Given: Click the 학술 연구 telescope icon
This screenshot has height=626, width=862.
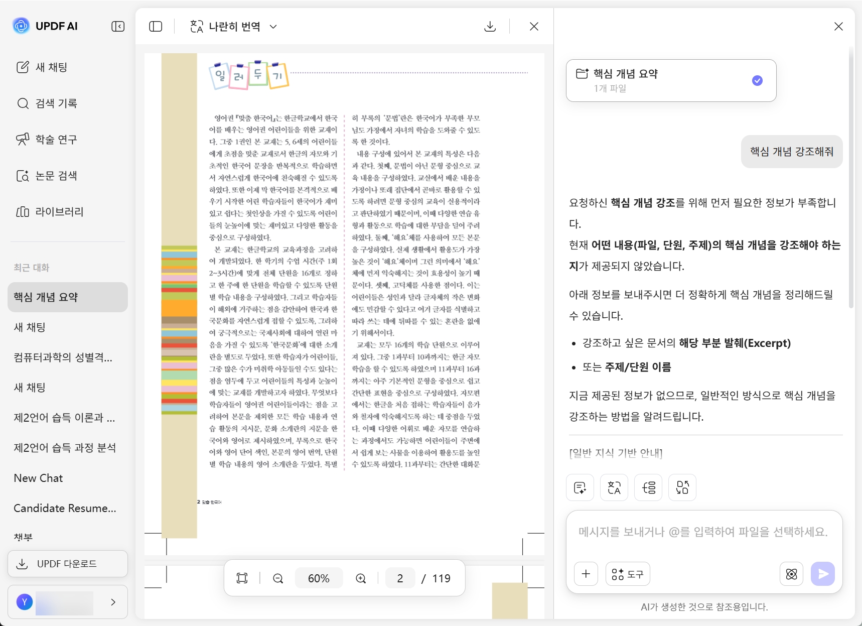Looking at the screenshot, I should 23,140.
